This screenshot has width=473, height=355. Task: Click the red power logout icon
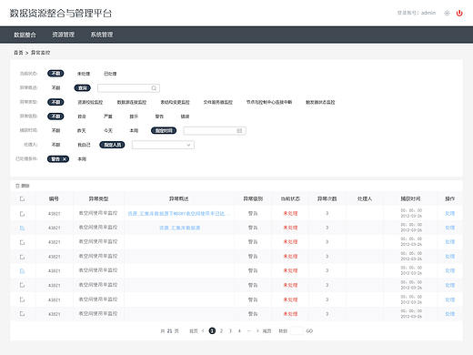tap(459, 13)
